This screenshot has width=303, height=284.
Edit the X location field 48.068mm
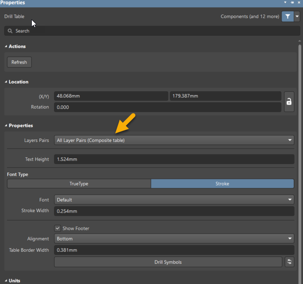[x=111, y=96]
